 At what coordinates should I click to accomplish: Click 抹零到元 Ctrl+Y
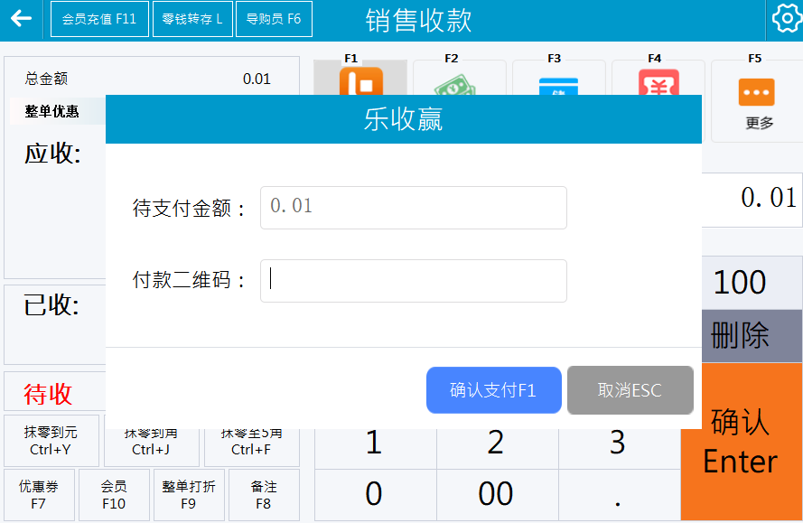click(x=51, y=441)
